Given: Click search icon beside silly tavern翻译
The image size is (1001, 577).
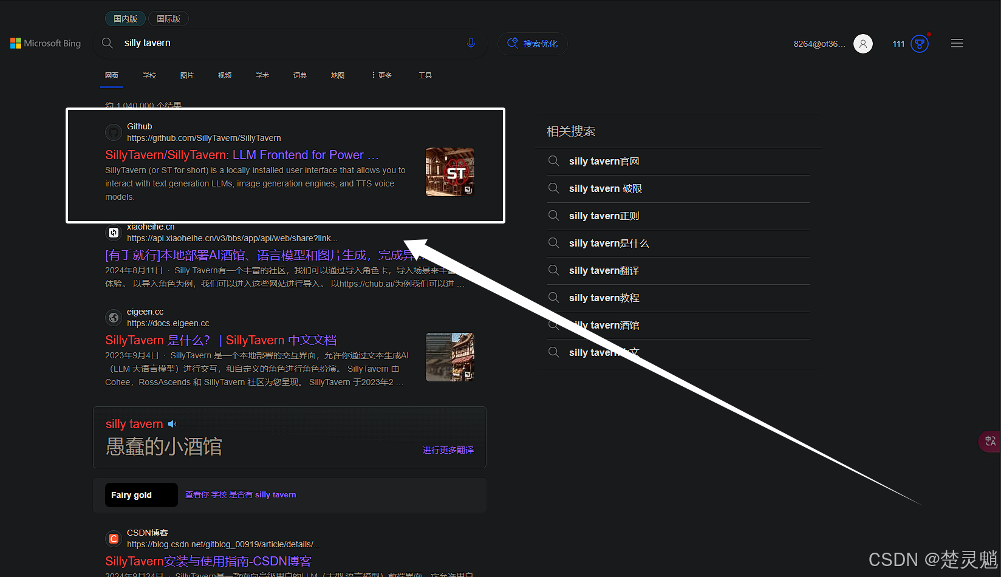Looking at the screenshot, I should point(554,270).
